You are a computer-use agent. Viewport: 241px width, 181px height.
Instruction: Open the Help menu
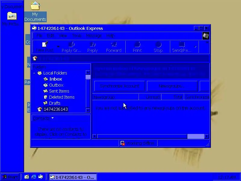coord(110,36)
